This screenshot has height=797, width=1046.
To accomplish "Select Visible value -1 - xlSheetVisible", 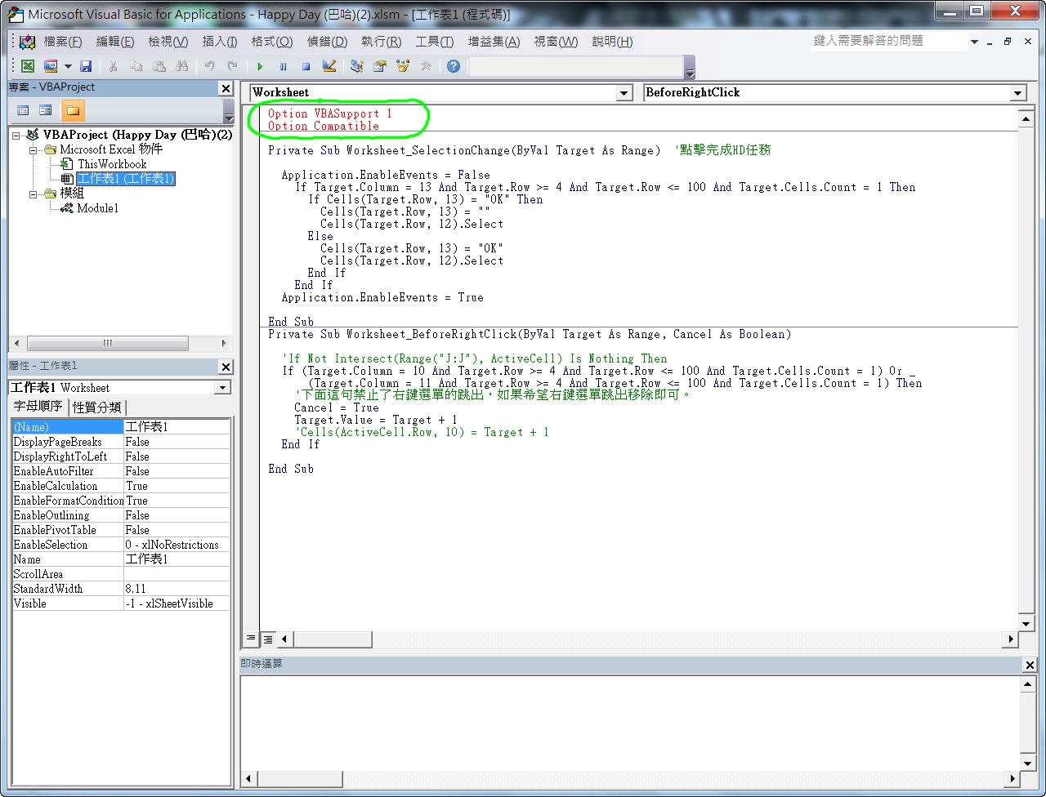I will (177, 603).
